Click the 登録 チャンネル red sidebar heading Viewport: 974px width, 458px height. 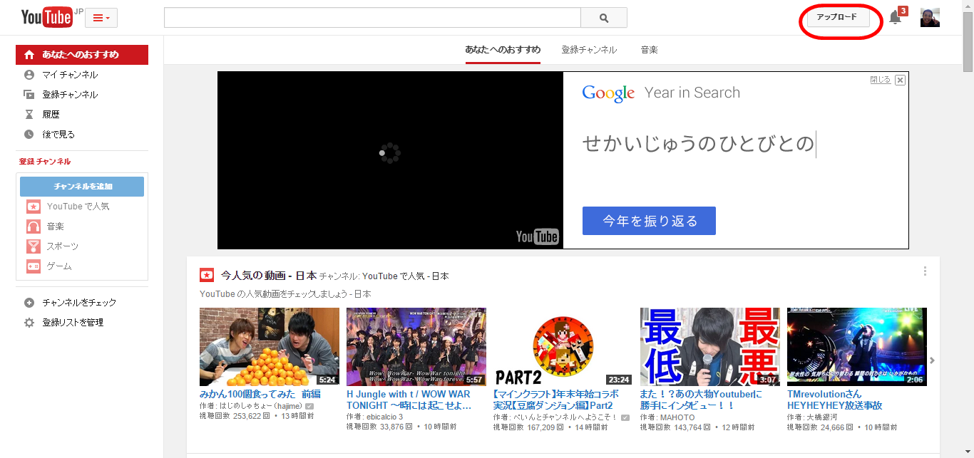45,162
